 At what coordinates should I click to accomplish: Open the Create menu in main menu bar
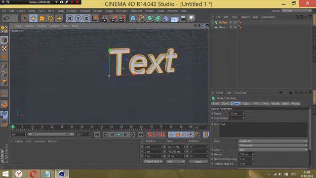pos(21,11)
